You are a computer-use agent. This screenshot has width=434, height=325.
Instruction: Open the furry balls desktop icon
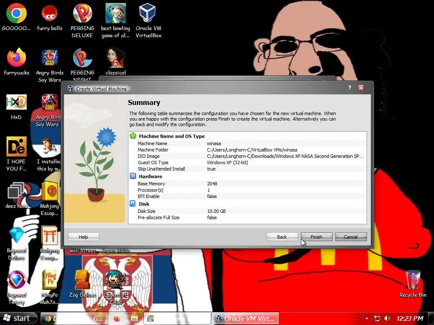[x=50, y=17]
